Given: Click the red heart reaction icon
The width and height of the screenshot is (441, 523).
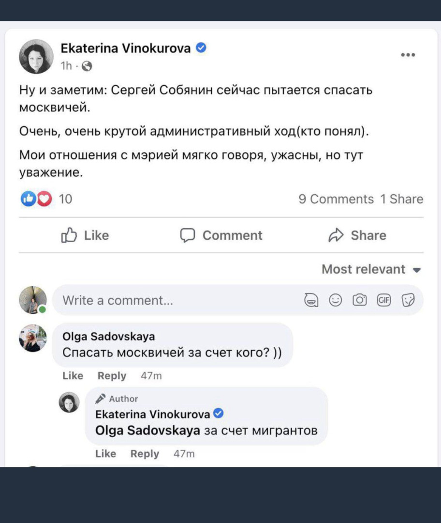Looking at the screenshot, I should coord(44,199).
